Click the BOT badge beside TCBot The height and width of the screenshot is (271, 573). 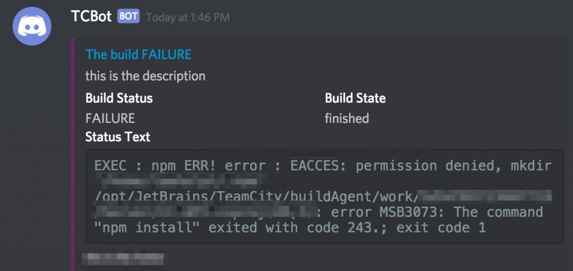128,17
